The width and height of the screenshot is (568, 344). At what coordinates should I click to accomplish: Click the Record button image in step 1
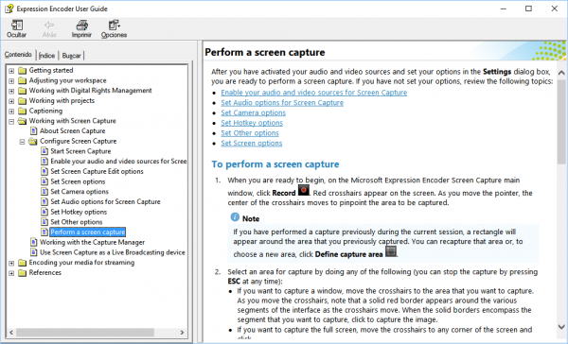coord(303,190)
